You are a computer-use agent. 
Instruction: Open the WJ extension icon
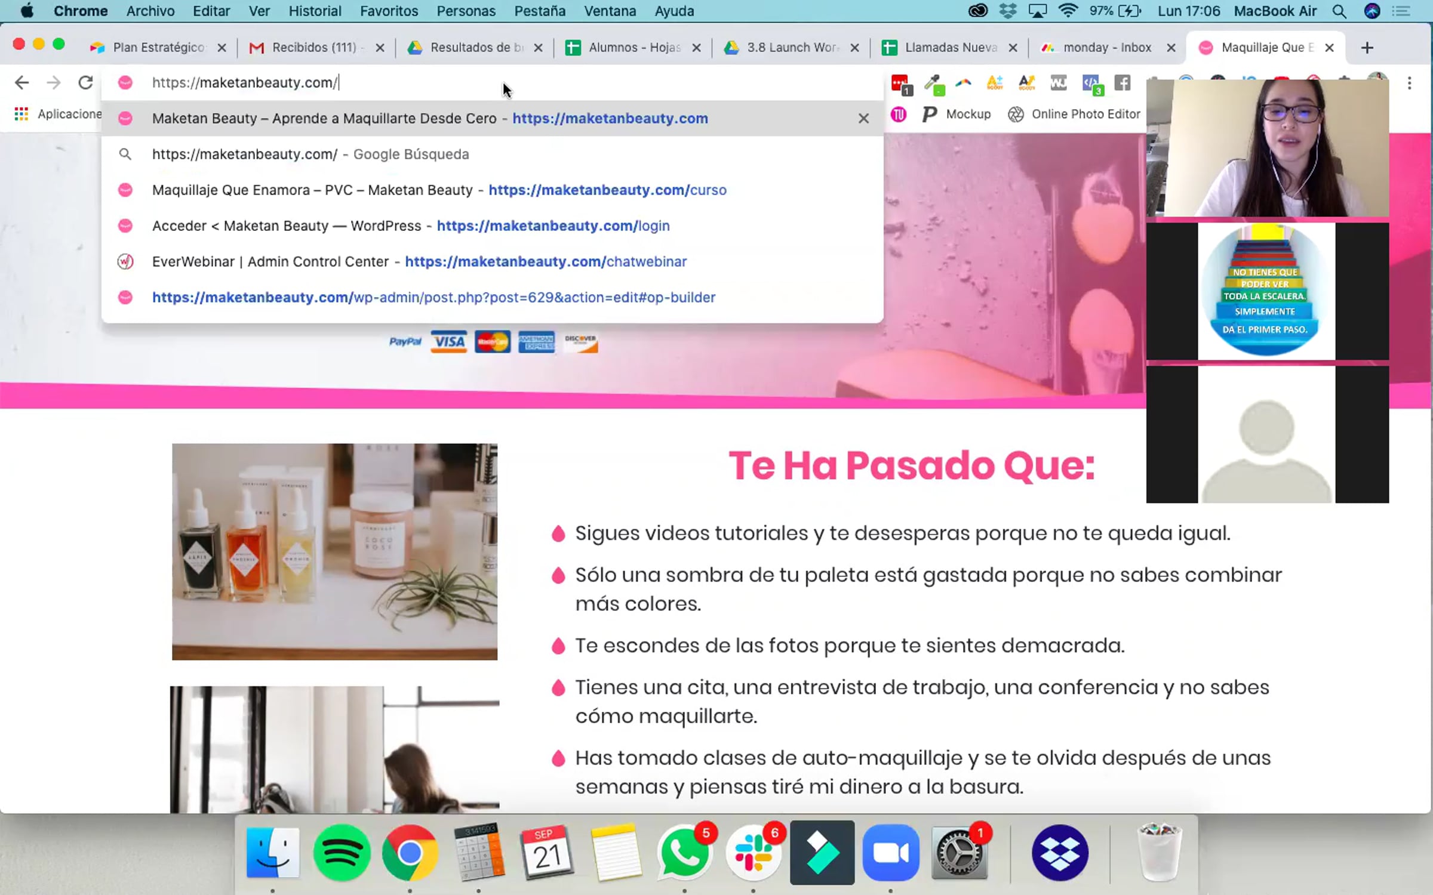[1058, 83]
